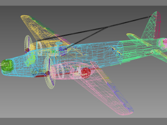
Task: Select the yellow far wing mesh
Action: [x=38, y=30]
